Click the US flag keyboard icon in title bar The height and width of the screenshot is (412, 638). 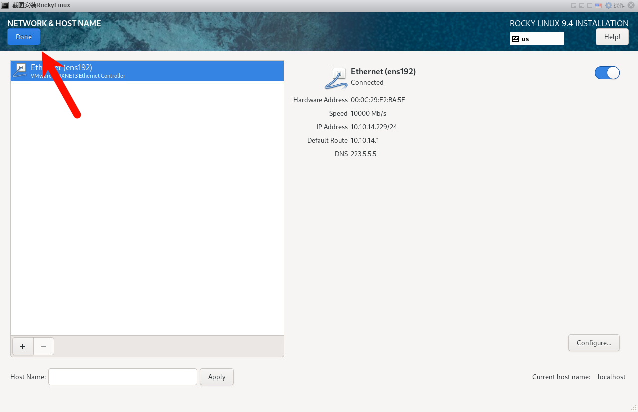click(x=598, y=5)
